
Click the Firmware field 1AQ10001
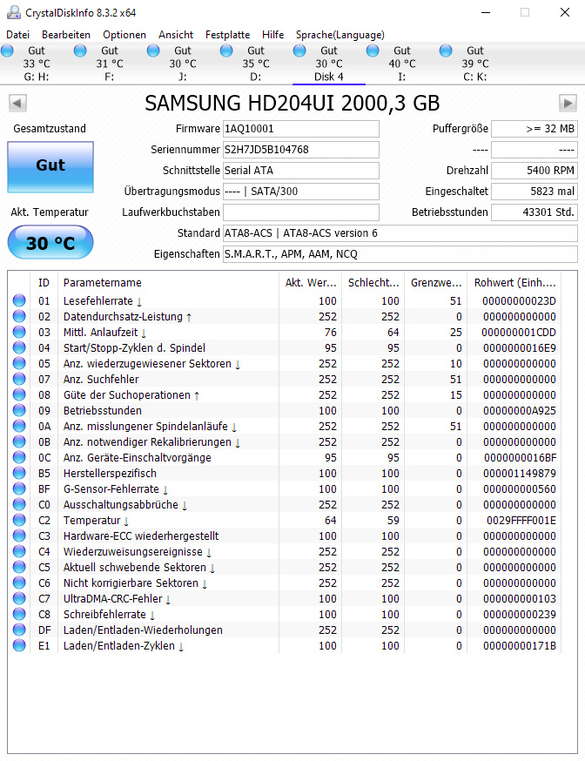(300, 129)
